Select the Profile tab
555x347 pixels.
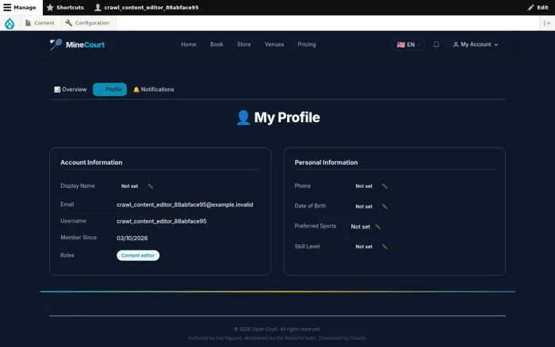pyautogui.click(x=109, y=90)
